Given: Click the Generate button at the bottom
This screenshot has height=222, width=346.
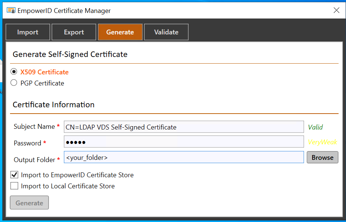Looking at the screenshot, I should click(x=29, y=203).
